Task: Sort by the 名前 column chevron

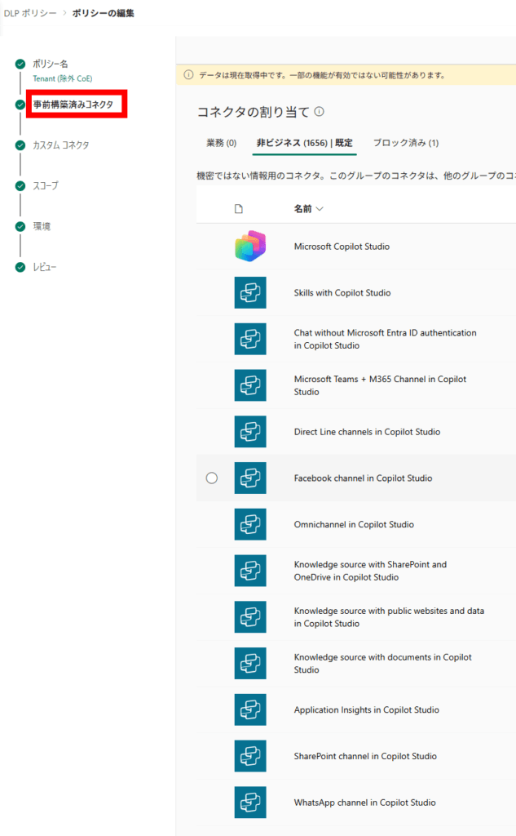Action: tap(319, 209)
